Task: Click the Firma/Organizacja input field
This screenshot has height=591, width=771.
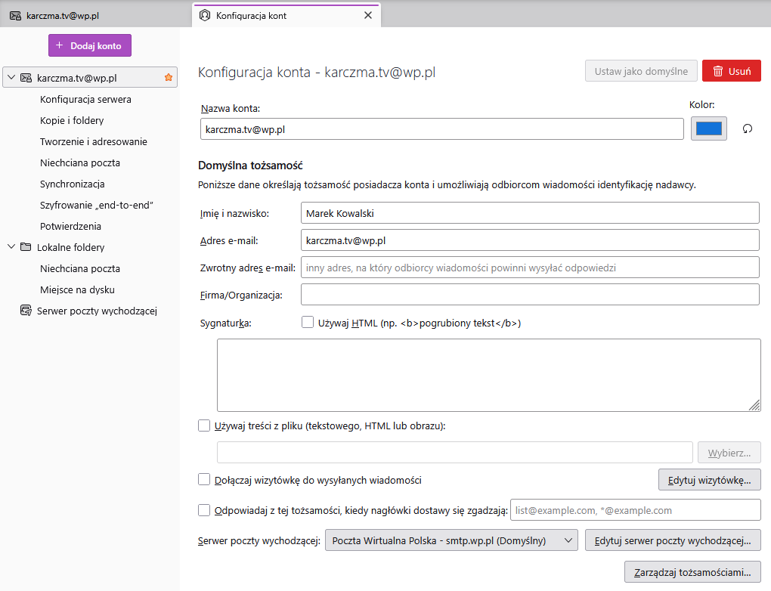Action: click(530, 295)
